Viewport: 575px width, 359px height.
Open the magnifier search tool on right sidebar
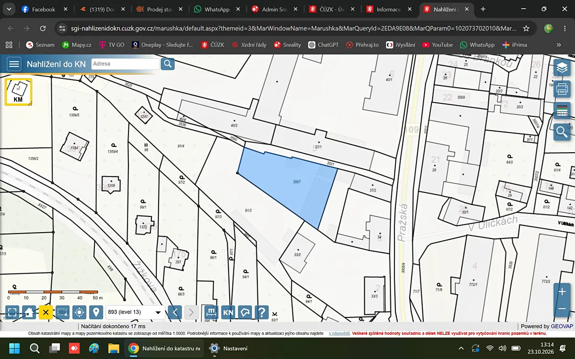pos(562,132)
